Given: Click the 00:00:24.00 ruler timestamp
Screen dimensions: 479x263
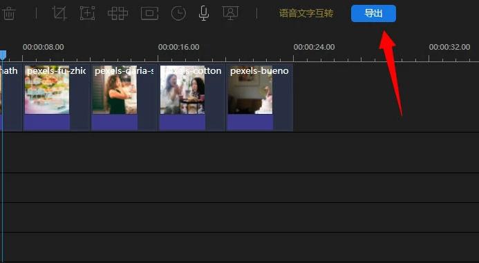Looking at the screenshot, I should pyautogui.click(x=314, y=47).
